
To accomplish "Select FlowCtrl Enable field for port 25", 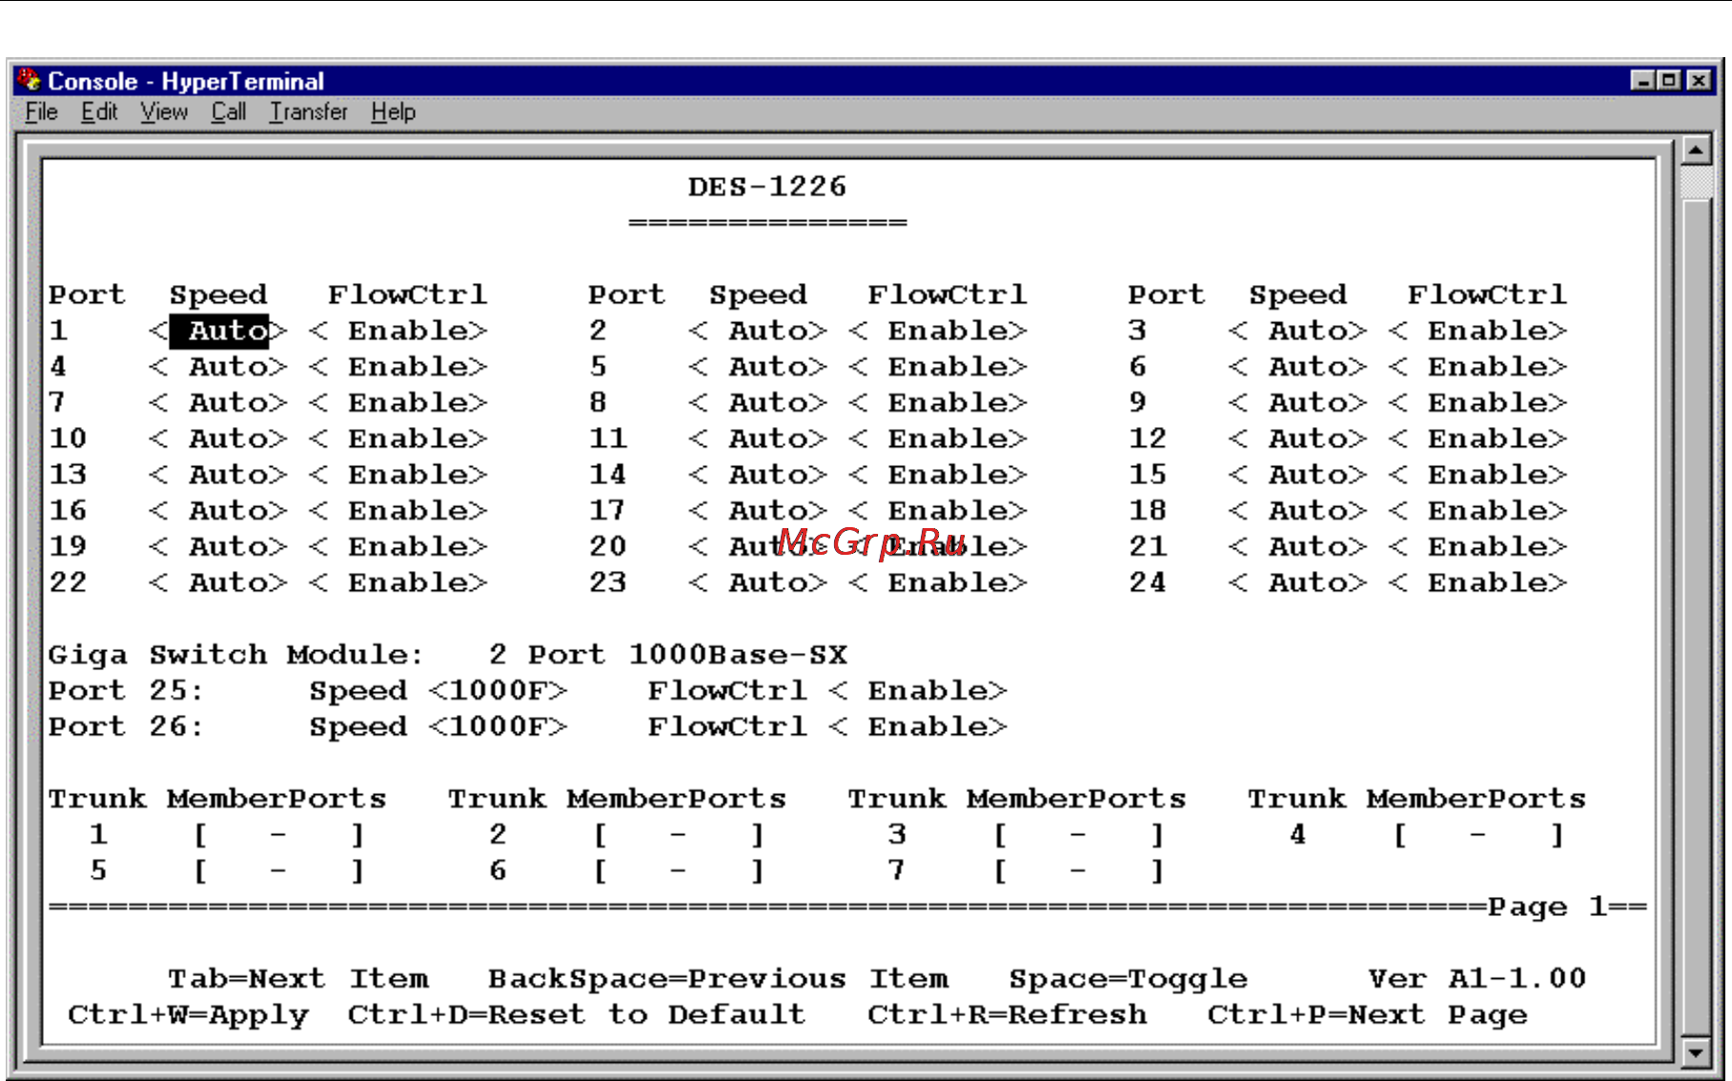I will 918,690.
